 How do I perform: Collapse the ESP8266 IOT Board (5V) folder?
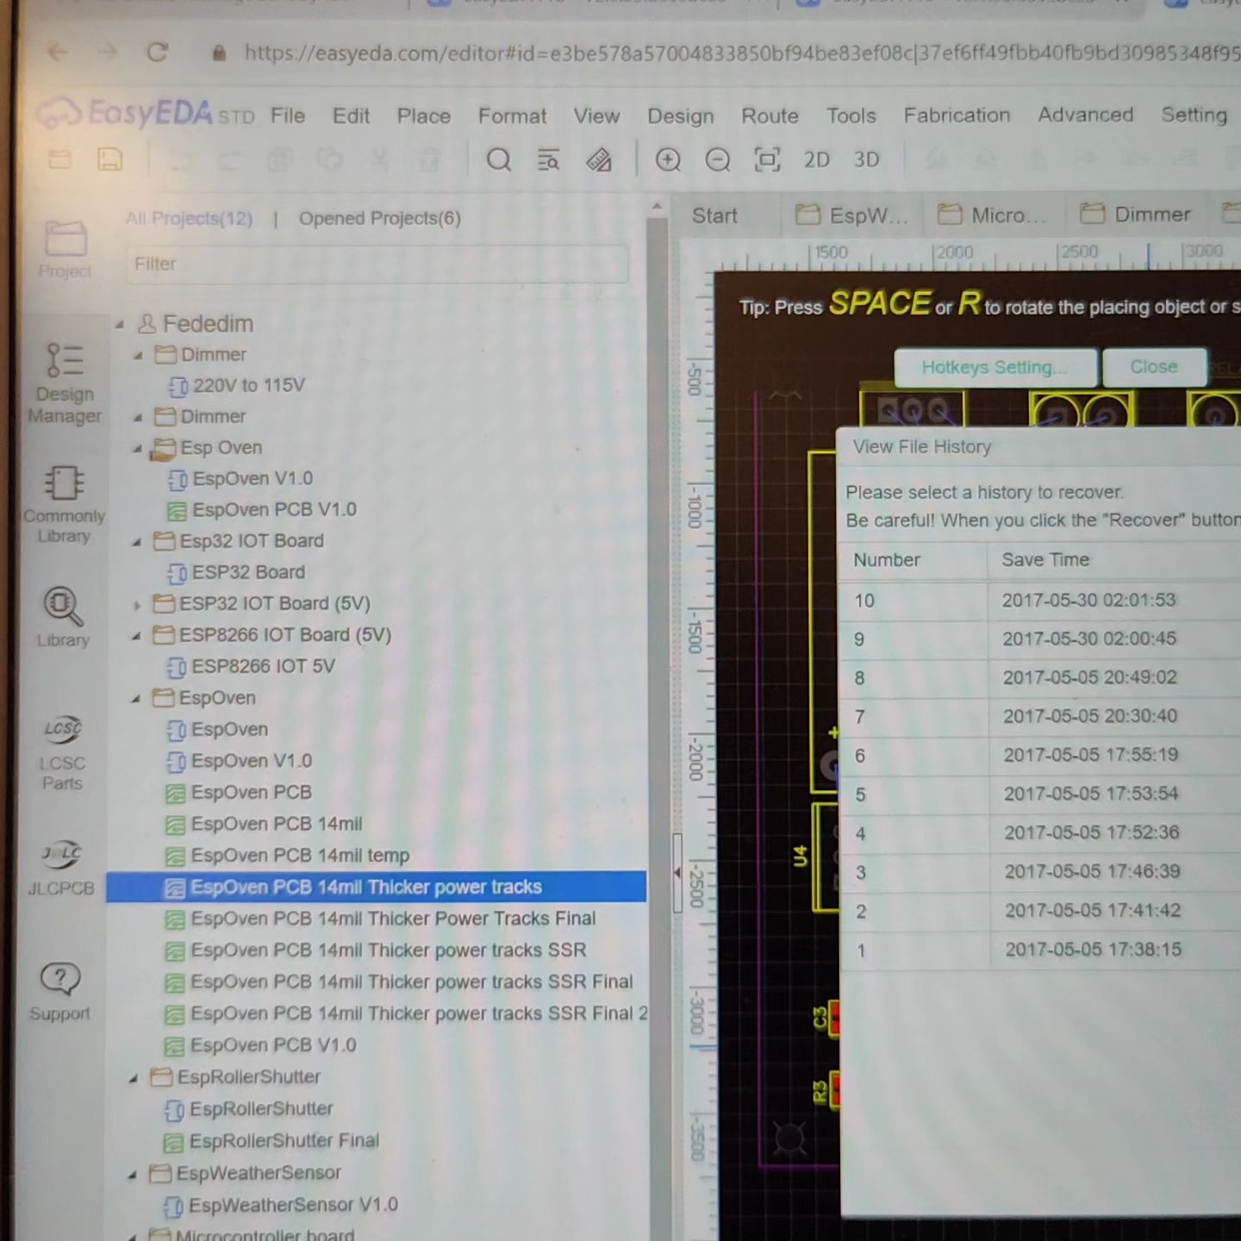point(135,636)
